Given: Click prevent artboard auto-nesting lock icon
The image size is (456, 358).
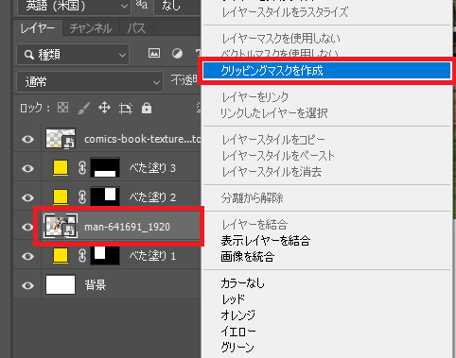Looking at the screenshot, I should pyautogui.click(x=126, y=109).
